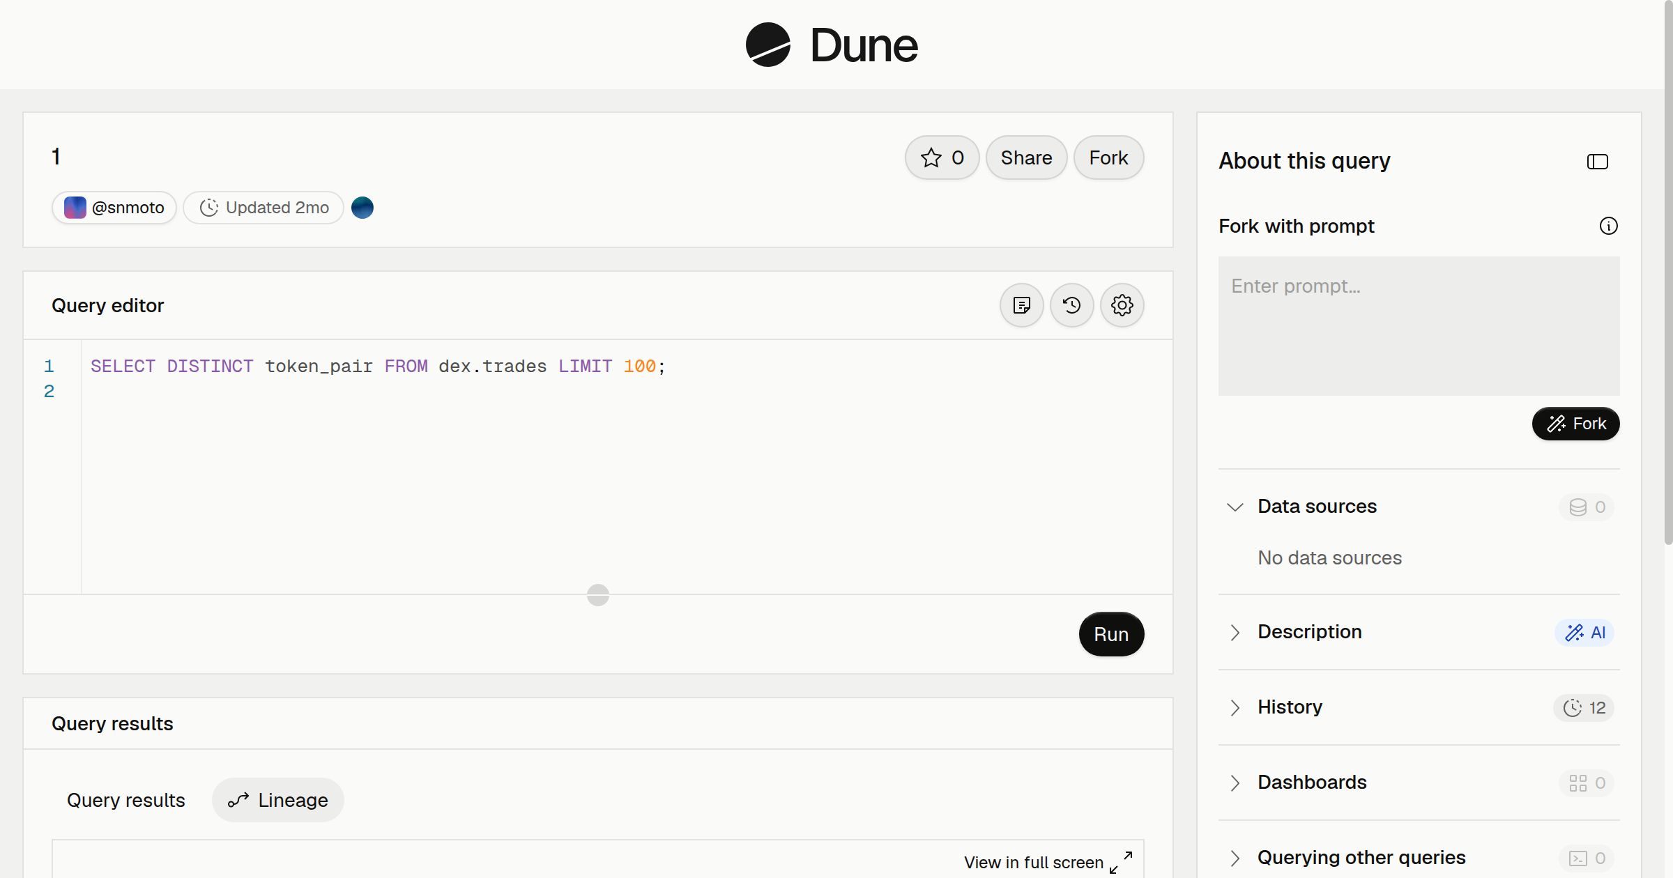Click the page vertical scrollbar
This screenshot has width=1673, height=878.
tap(1668, 272)
